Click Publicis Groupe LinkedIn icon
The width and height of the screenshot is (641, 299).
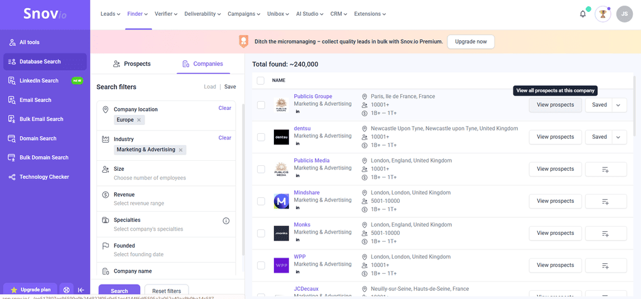298,112
